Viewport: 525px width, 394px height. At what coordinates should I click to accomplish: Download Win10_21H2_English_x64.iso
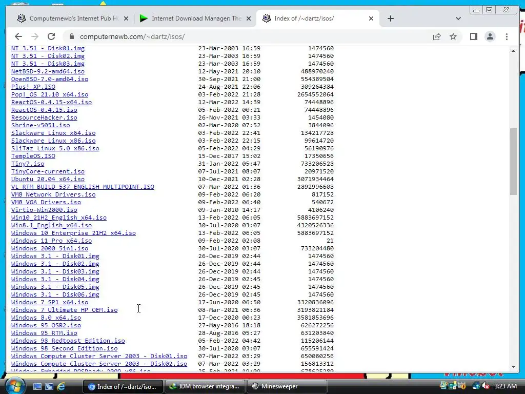pos(59,218)
